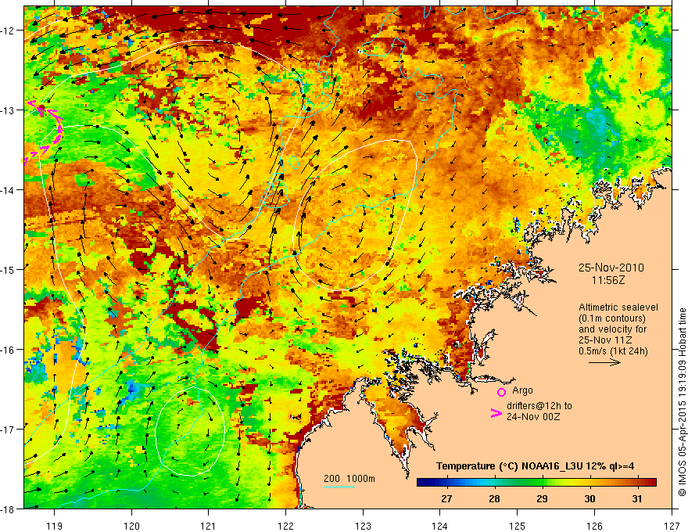Click the color bar value 30

click(x=589, y=498)
